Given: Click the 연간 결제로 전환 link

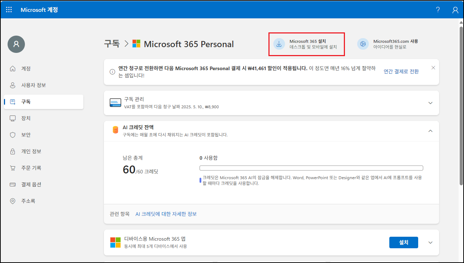Looking at the screenshot, I should [401, 72].
